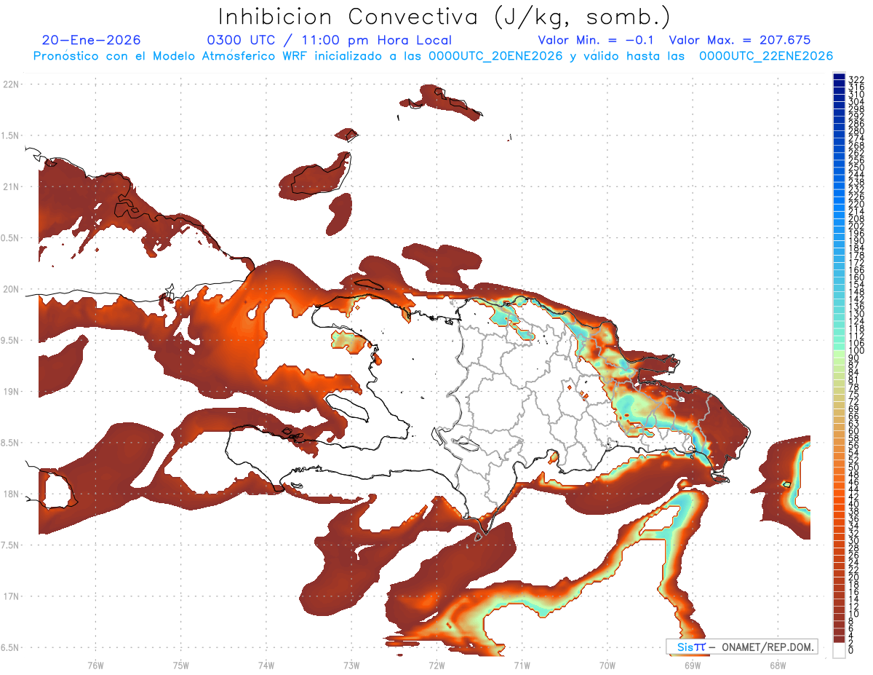
Task: Click the "68W" longitude axis label
Action: click(x=778, y=666)
